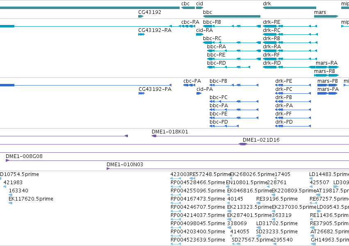Click the drk gene bar
The height and width of the screenshot is (246, 349).
coord(290,8)
